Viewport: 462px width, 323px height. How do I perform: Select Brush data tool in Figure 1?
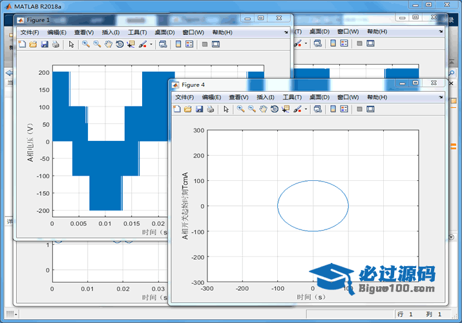(x=143, y=44)
